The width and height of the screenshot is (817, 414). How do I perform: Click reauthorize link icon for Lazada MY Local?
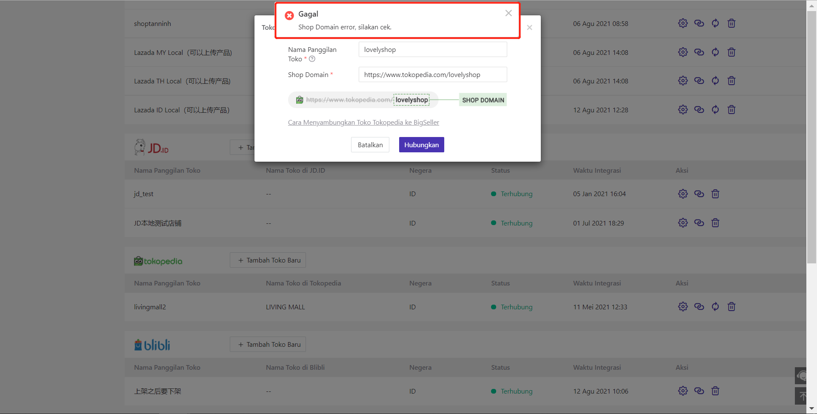click(699, 52)
